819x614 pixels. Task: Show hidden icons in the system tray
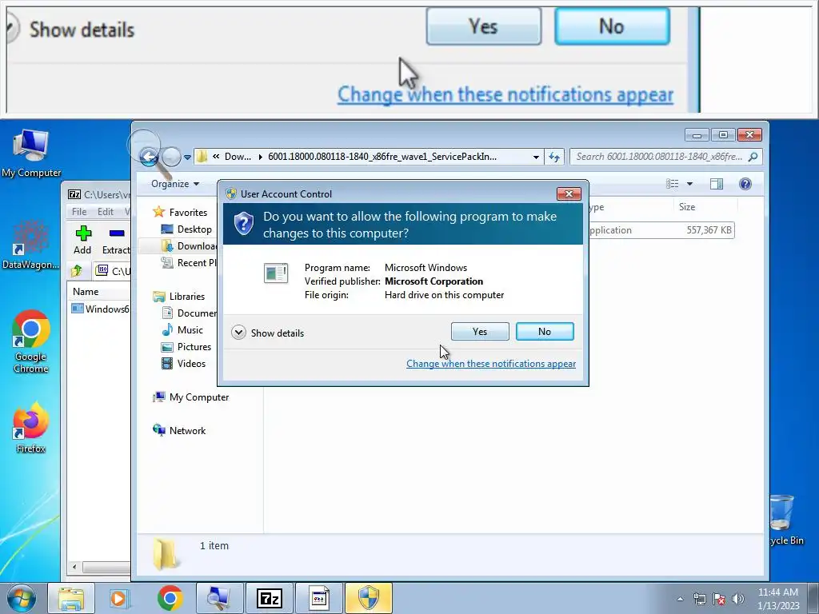[680, 599]
